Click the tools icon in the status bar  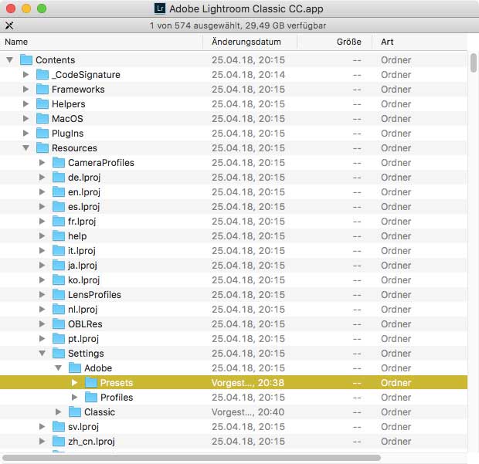click(9, 25)
